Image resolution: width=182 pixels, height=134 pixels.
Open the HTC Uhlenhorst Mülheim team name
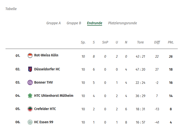tap(54, 96)
